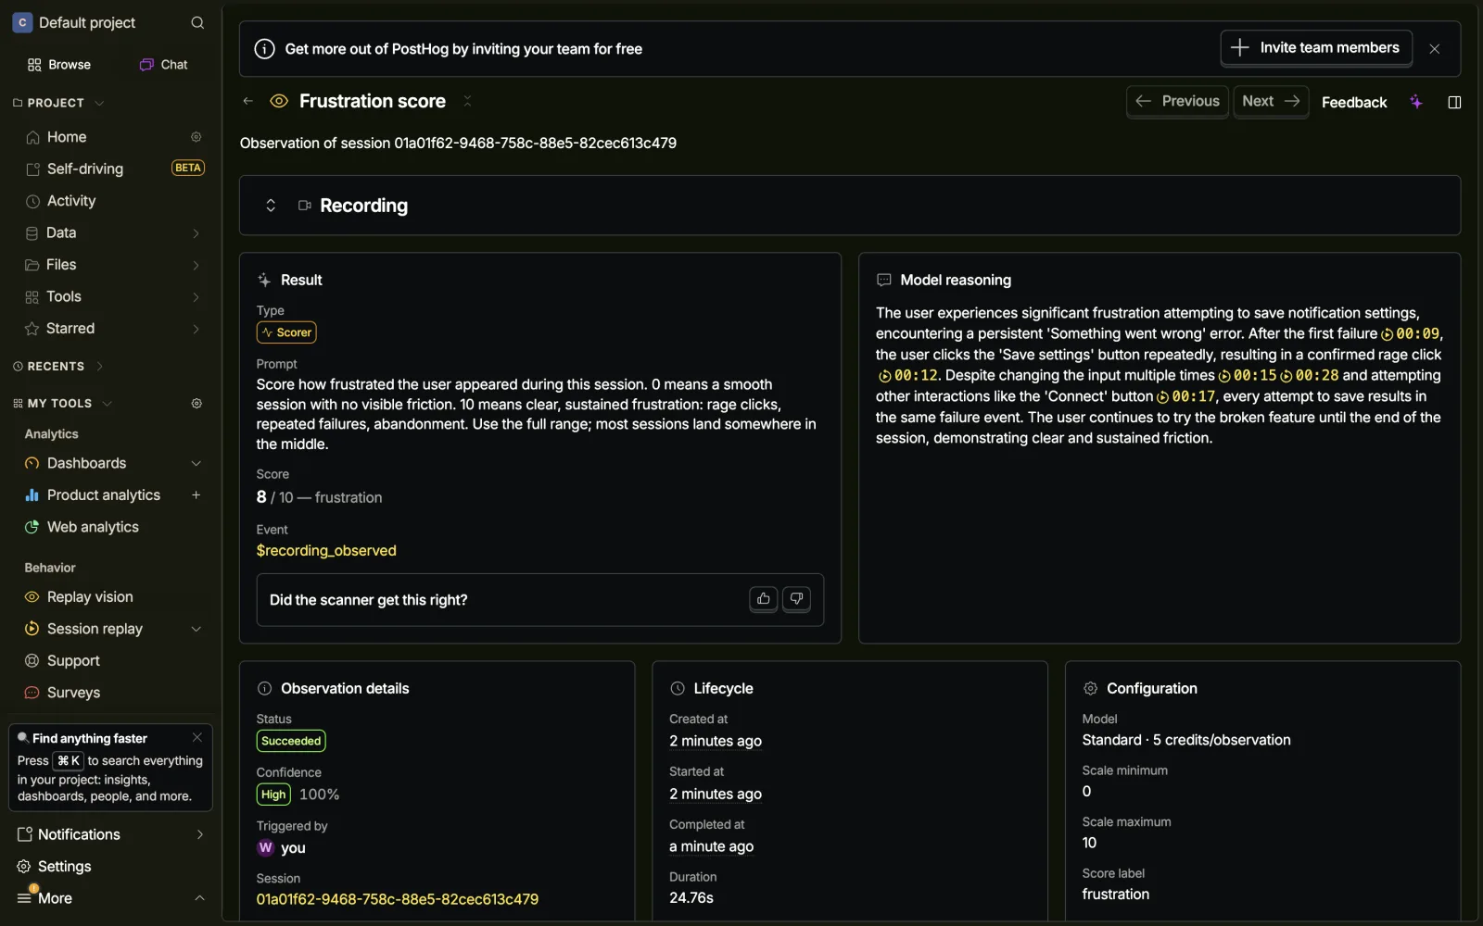Click Invite team members button
Screen dimensions: 1483x926
click(1316, 48)
